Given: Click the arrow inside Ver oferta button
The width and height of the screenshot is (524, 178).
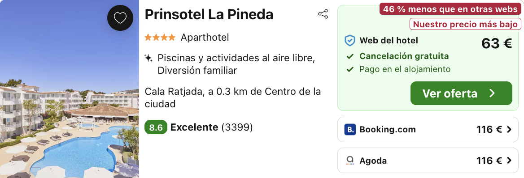Looking at the screenshot, I should click(492, 93).
